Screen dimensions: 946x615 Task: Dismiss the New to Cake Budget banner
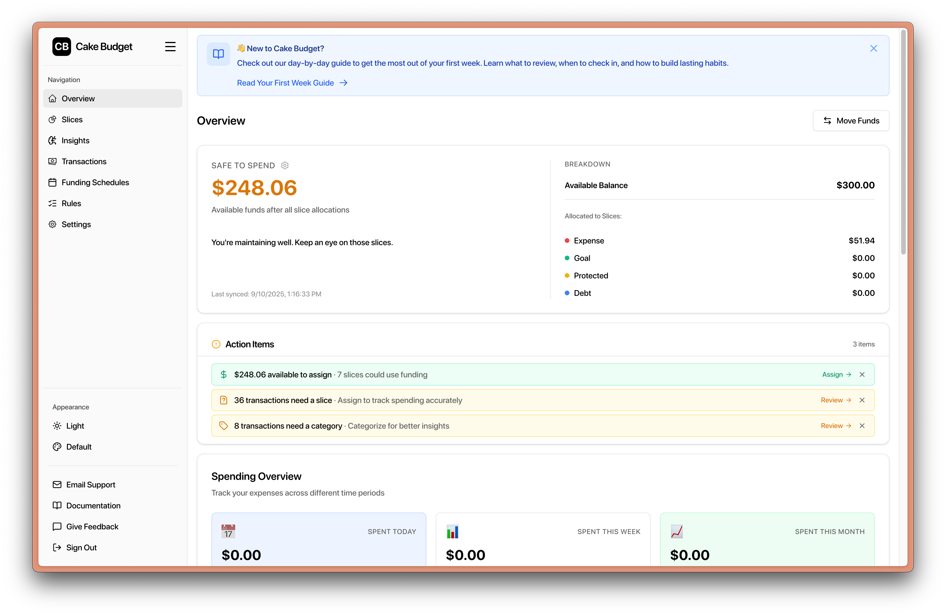(x=874, y=48)
